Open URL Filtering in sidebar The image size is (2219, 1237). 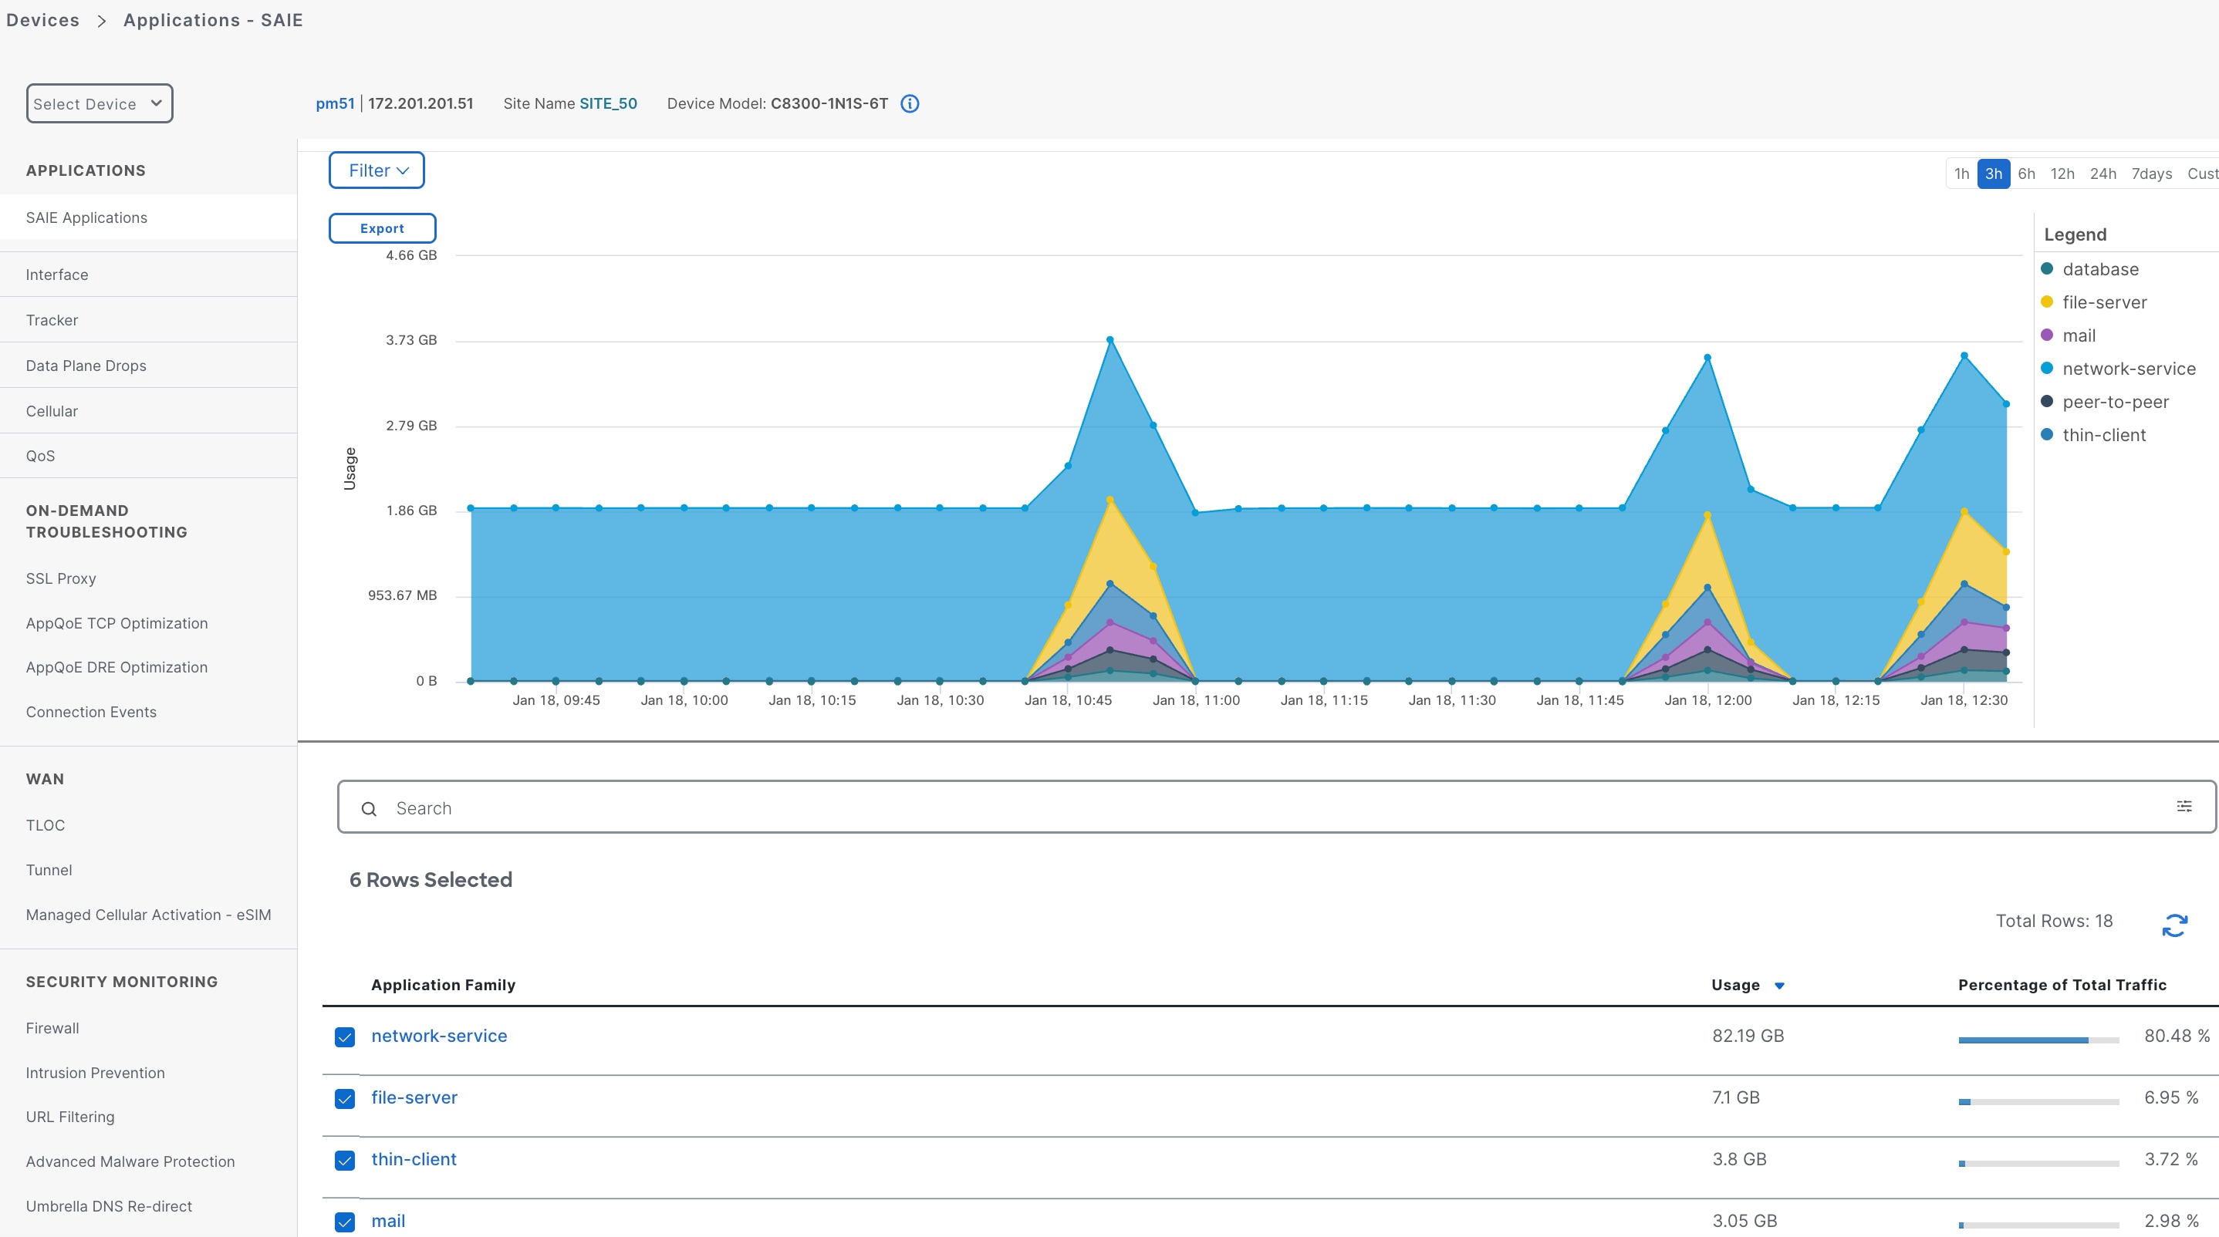coord(69,1117)
